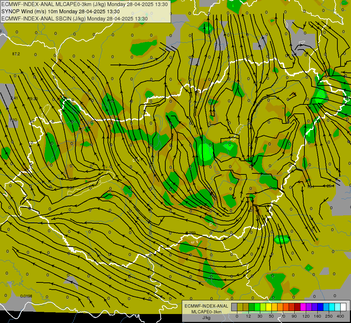This screenshot has height=323, width=351.
Task: Click the 1.10 value on the map
Action: pyautogui.click(x=13, y=120)
